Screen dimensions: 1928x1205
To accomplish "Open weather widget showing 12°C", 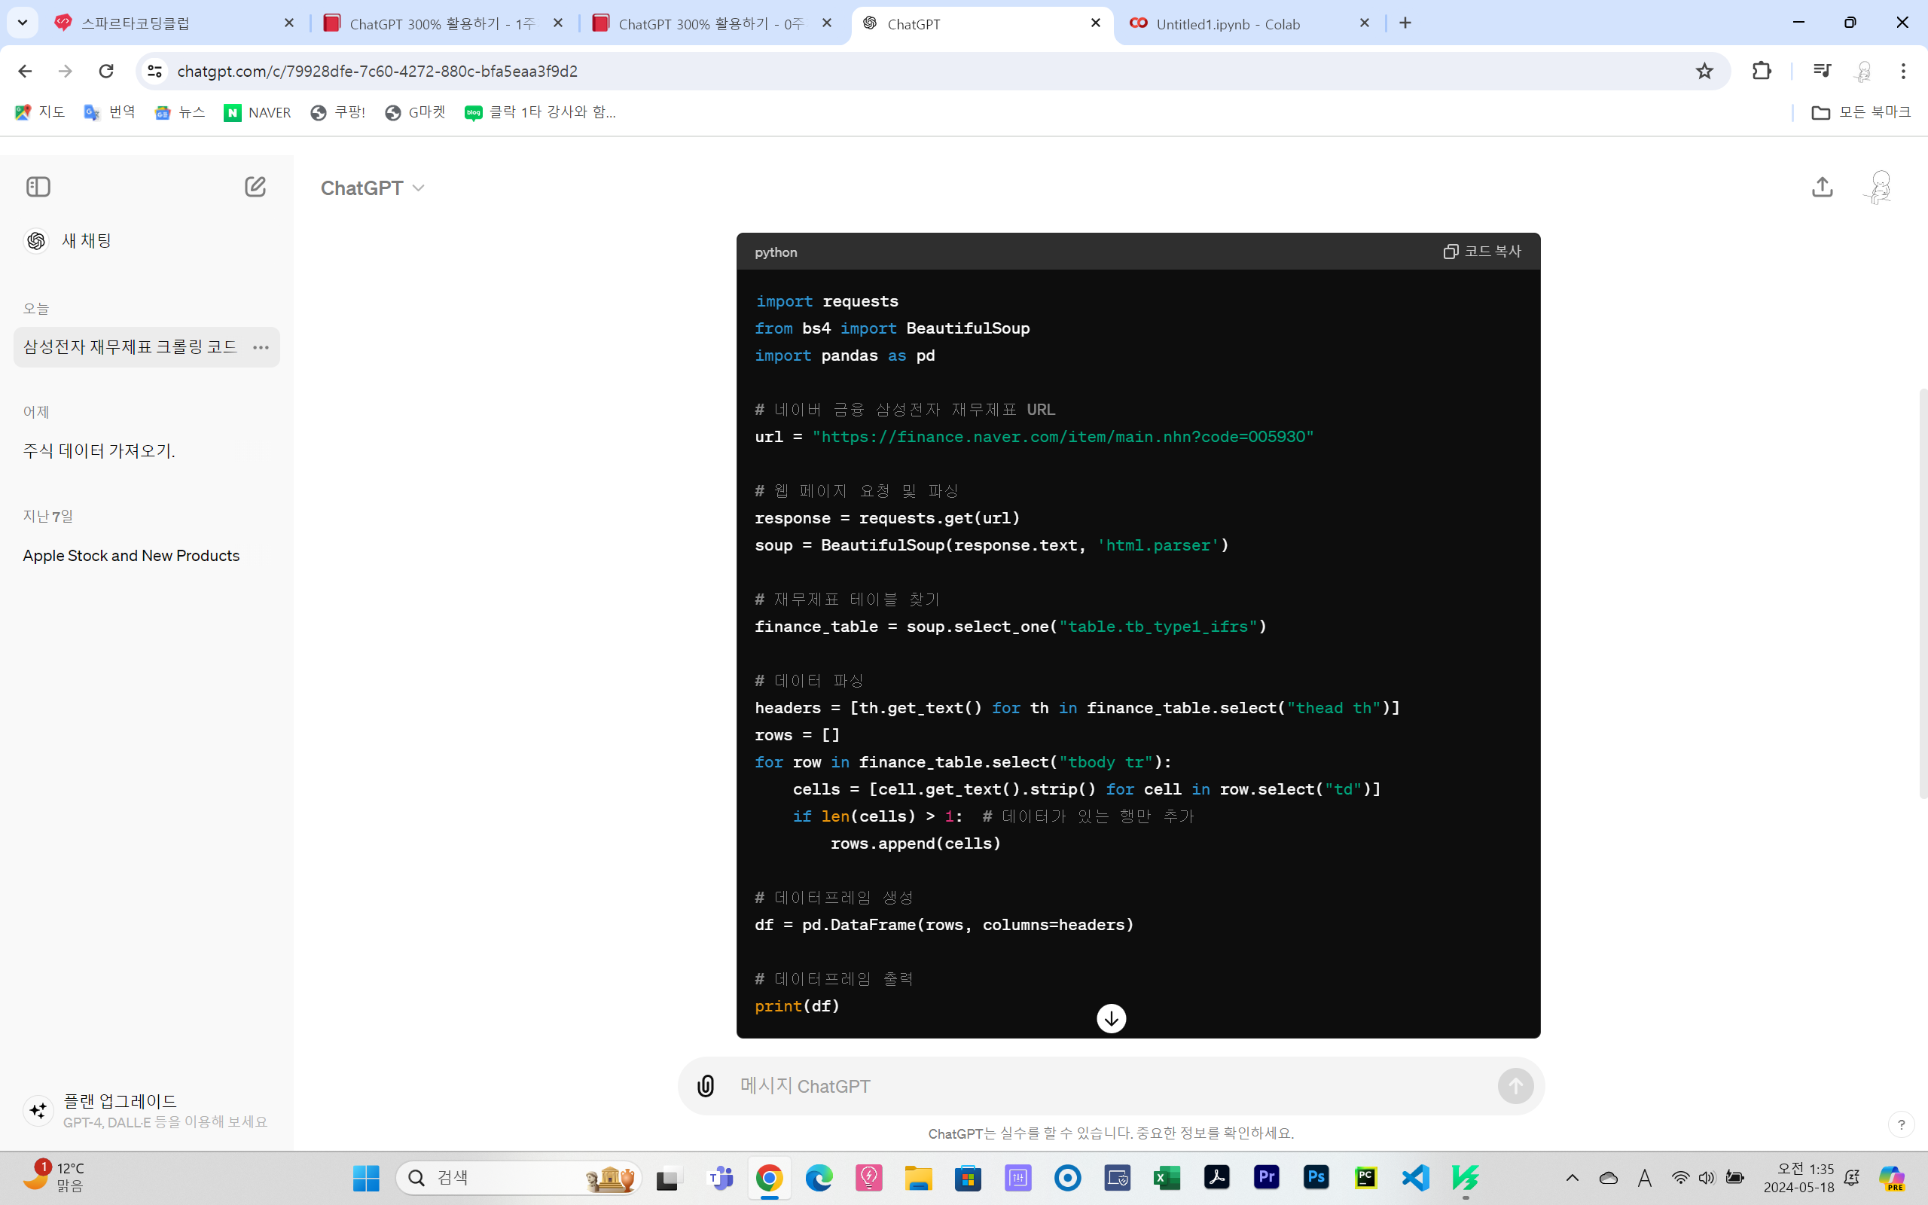I will pos(56,1177).
